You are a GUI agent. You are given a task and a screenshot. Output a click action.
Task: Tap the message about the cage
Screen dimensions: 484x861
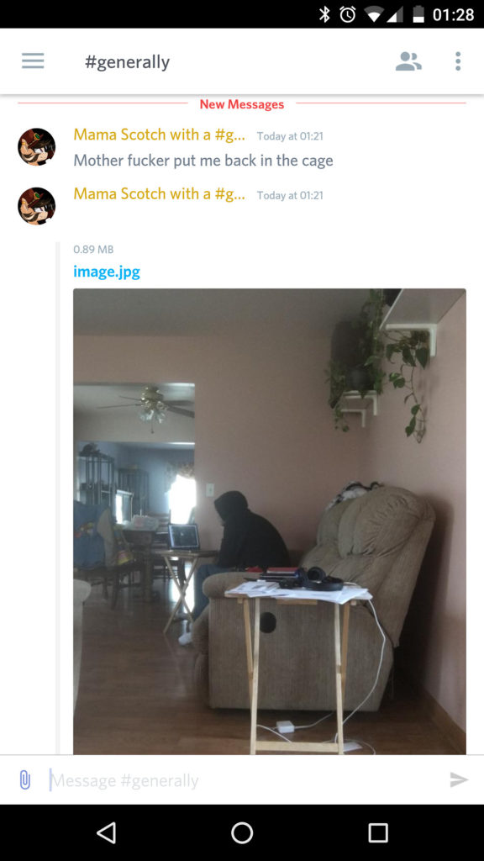pos(203,161)
